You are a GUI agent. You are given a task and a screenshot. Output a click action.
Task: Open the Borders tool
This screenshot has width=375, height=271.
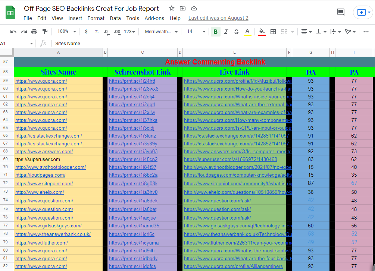pos(273,31)
